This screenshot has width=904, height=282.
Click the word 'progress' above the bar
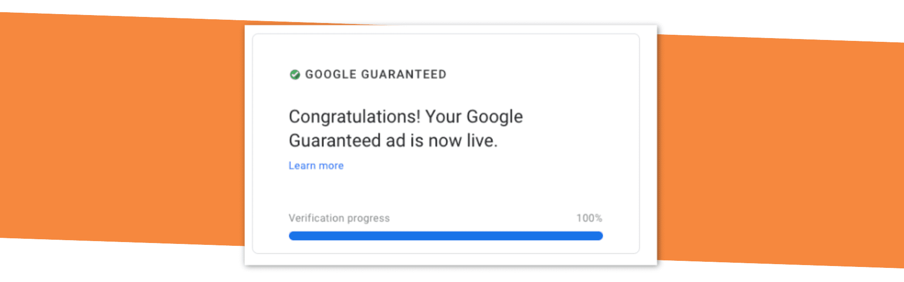pyautogui.click(x=368, y=218)
